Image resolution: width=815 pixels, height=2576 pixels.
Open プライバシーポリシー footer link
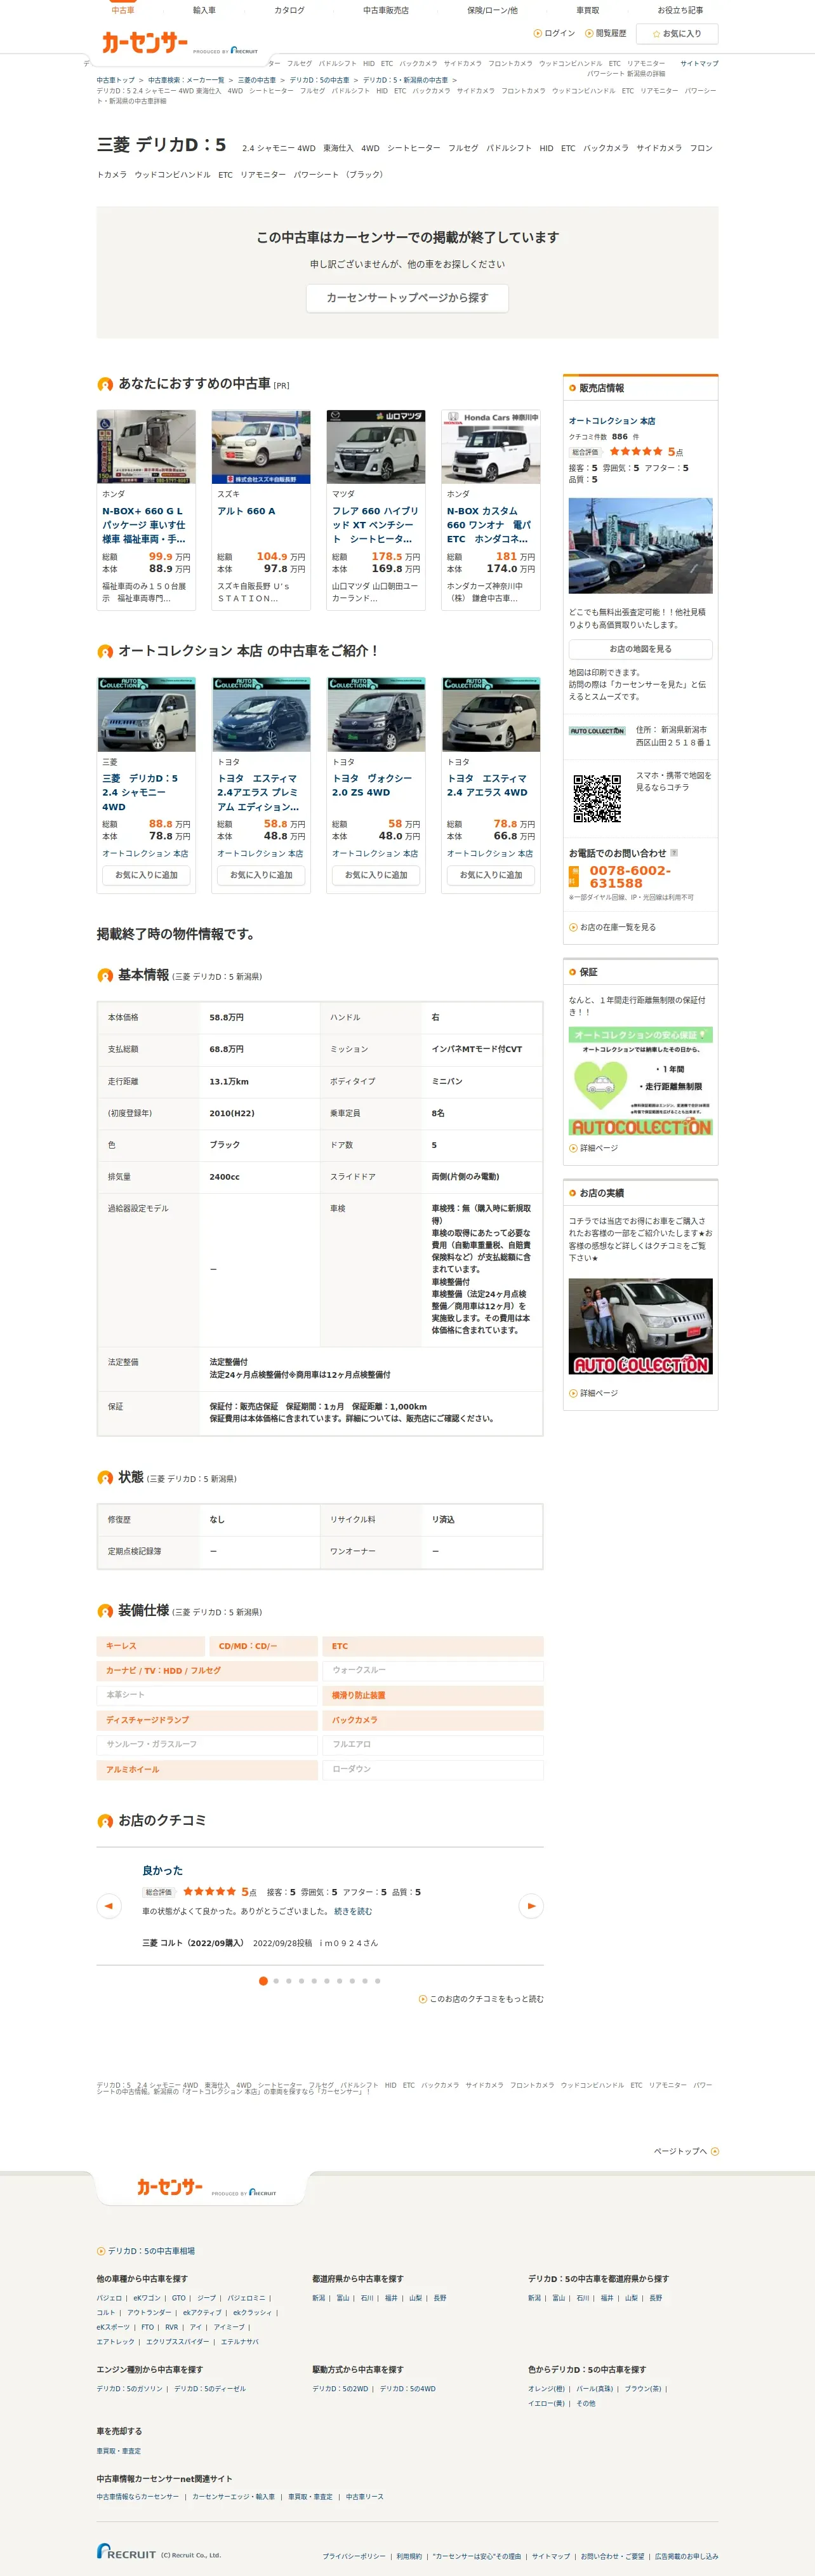click(354, 2556)
